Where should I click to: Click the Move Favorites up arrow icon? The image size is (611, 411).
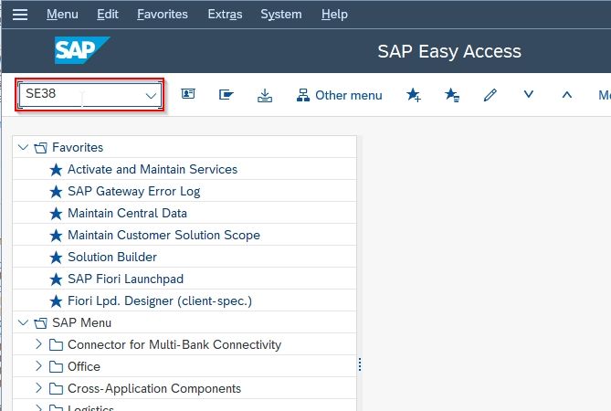tap(567, 95)
